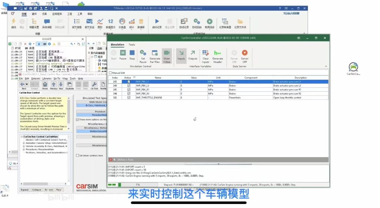This screenshot has width=380, height=208.
Task: Open the bus logging icon in TSMaster
Action: 184,23
